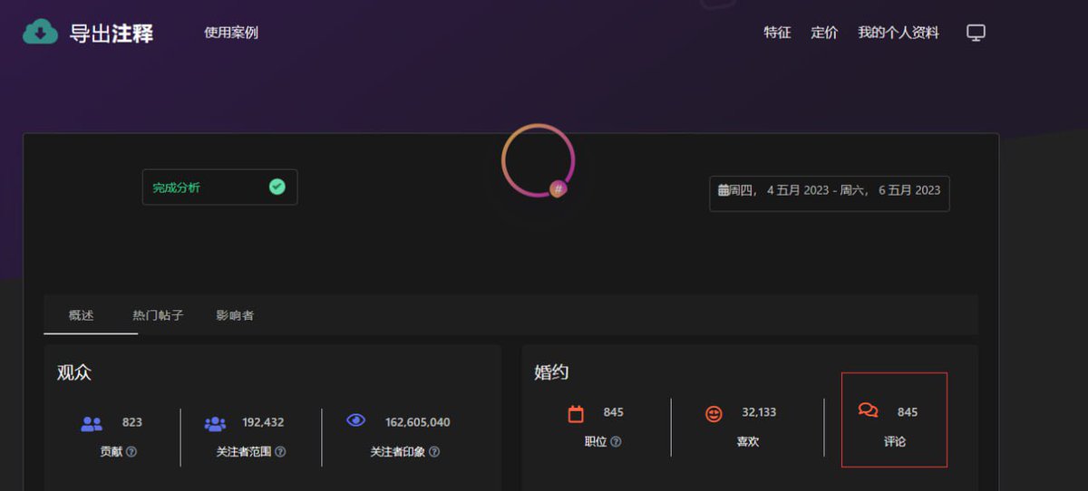The width and height of the screenshot is (1088, 491).
Task: Click the 162,605,040 impressions value
Action: click(x=418, y=422)
